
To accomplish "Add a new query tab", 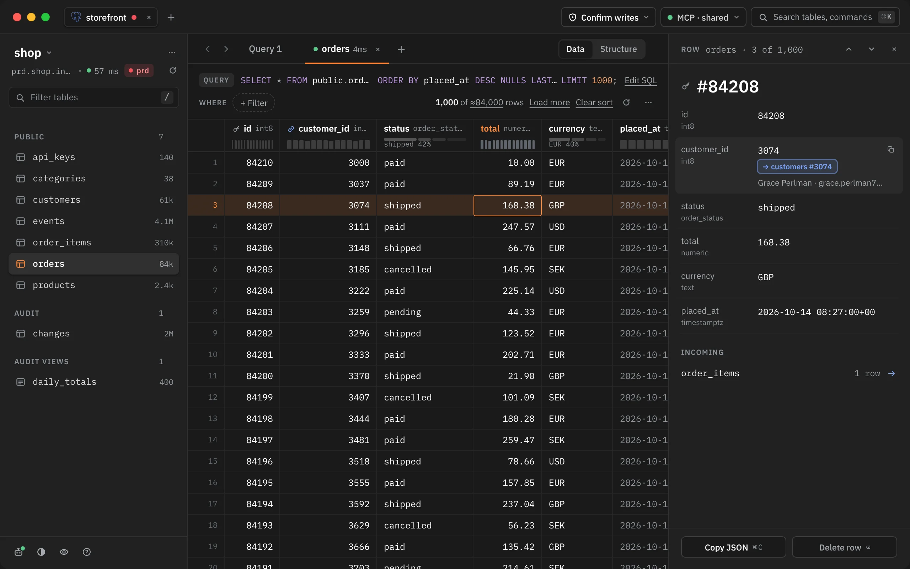I will click(401, 49).
